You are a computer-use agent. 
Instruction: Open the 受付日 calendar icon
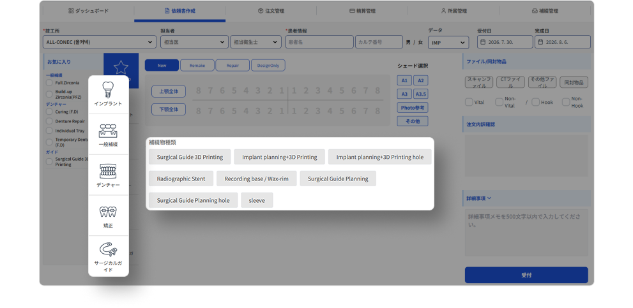pyautogui.click(x=482, y=42)
